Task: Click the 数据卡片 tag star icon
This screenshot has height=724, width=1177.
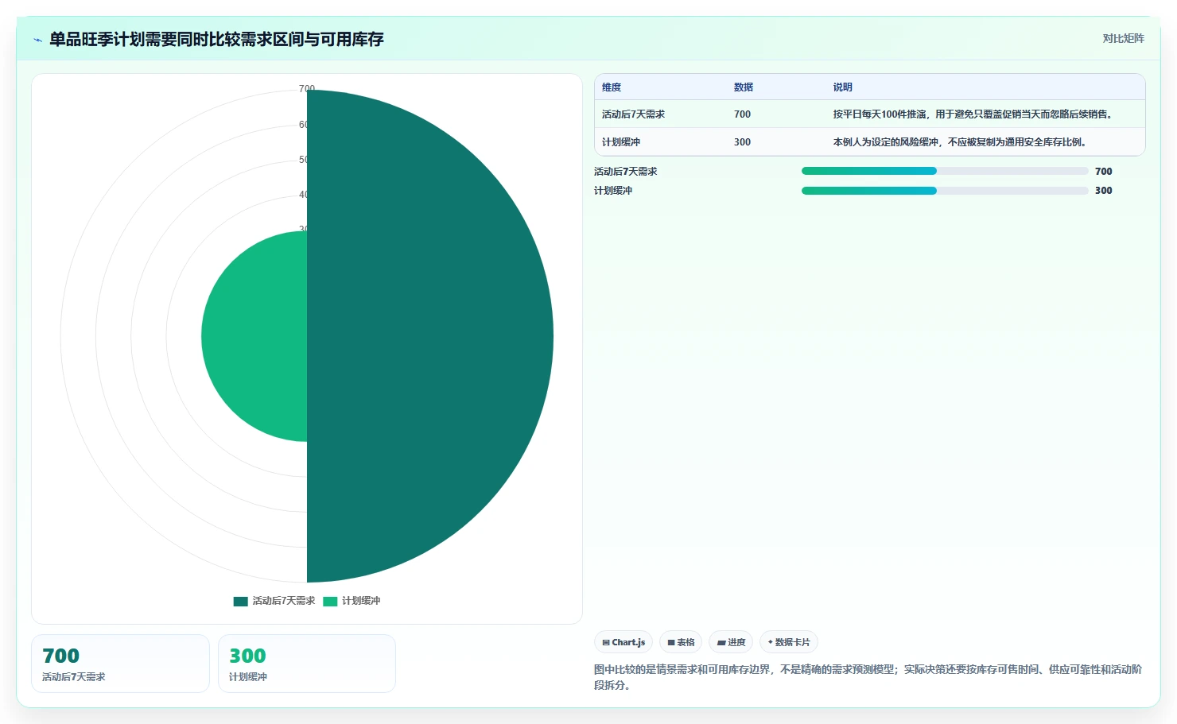Action: [x=770, y=642]
